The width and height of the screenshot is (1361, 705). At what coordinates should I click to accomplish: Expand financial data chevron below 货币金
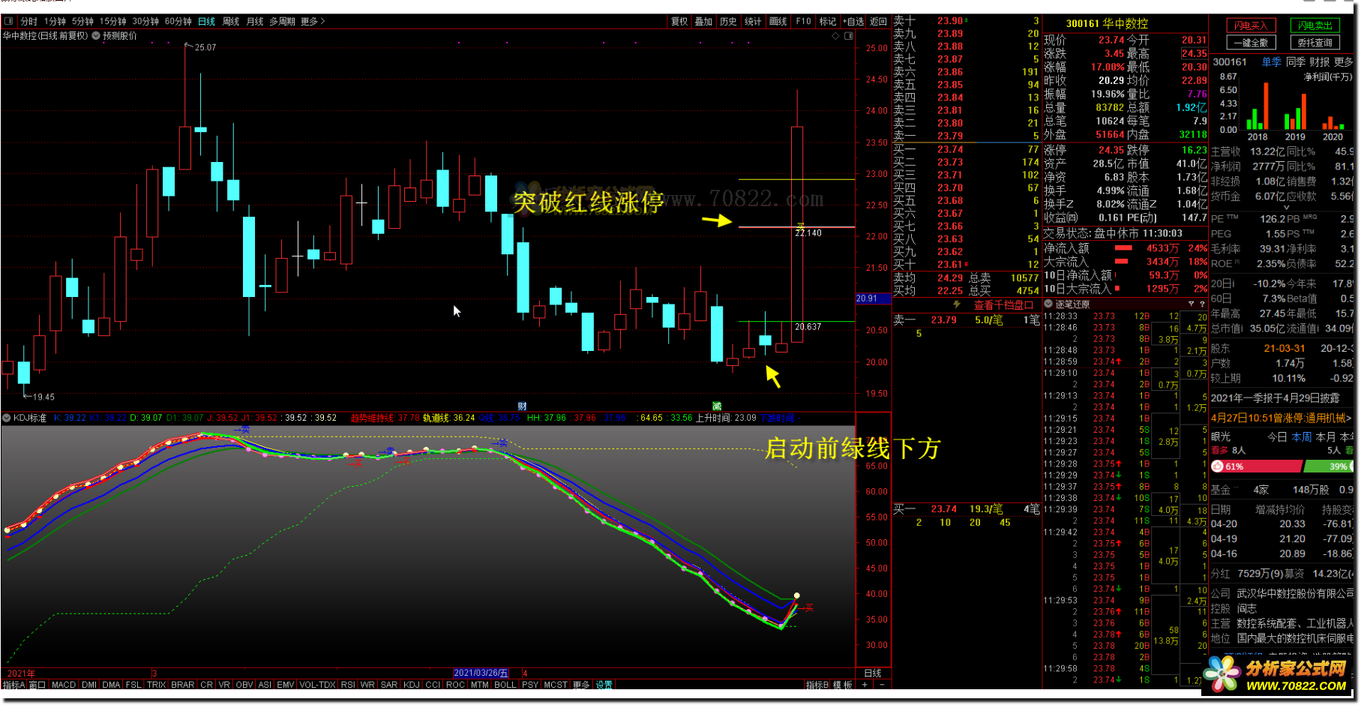click(1287, 207)
